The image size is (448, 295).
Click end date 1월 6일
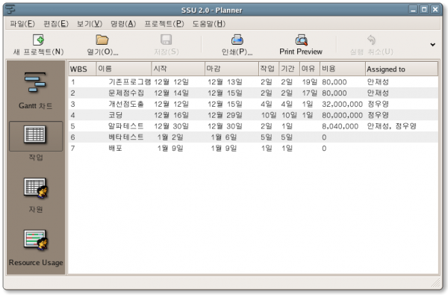[224, 137]
